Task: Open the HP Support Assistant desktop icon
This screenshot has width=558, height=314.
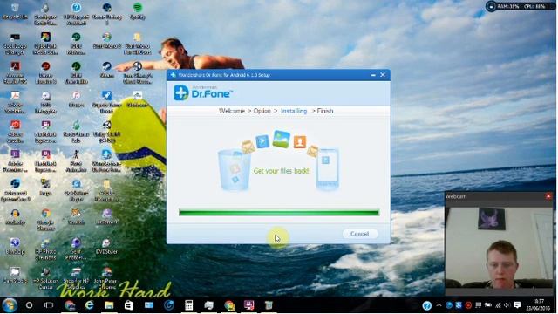Action: (x=76, y=14)
